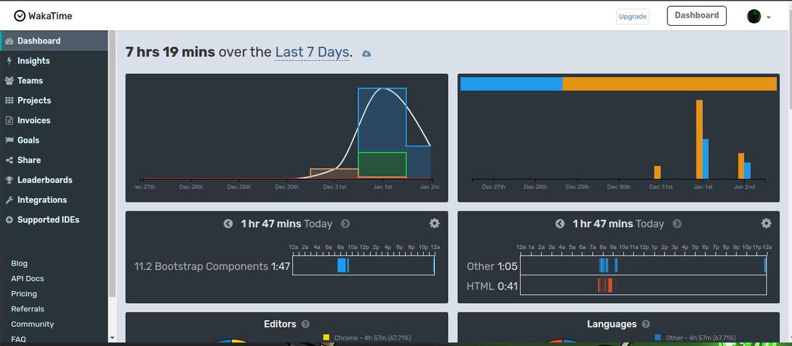Open Integrations in the sidebar
Image resolution: width=792 pixels, height=346 pixels.
pyautogui.click(x=54, y=199)
